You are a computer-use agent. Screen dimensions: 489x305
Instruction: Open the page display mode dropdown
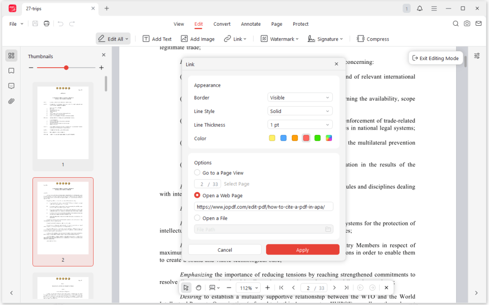(x=214, y=288)
